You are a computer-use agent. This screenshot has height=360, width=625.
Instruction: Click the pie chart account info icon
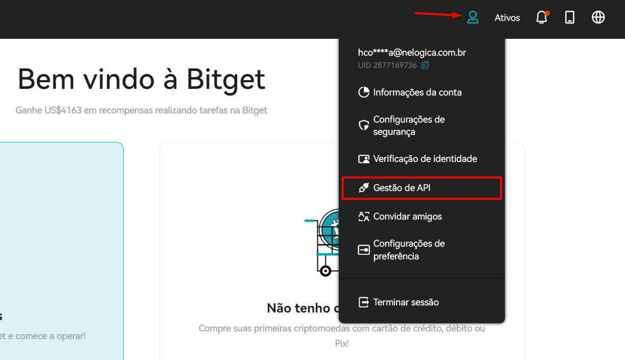364,92
